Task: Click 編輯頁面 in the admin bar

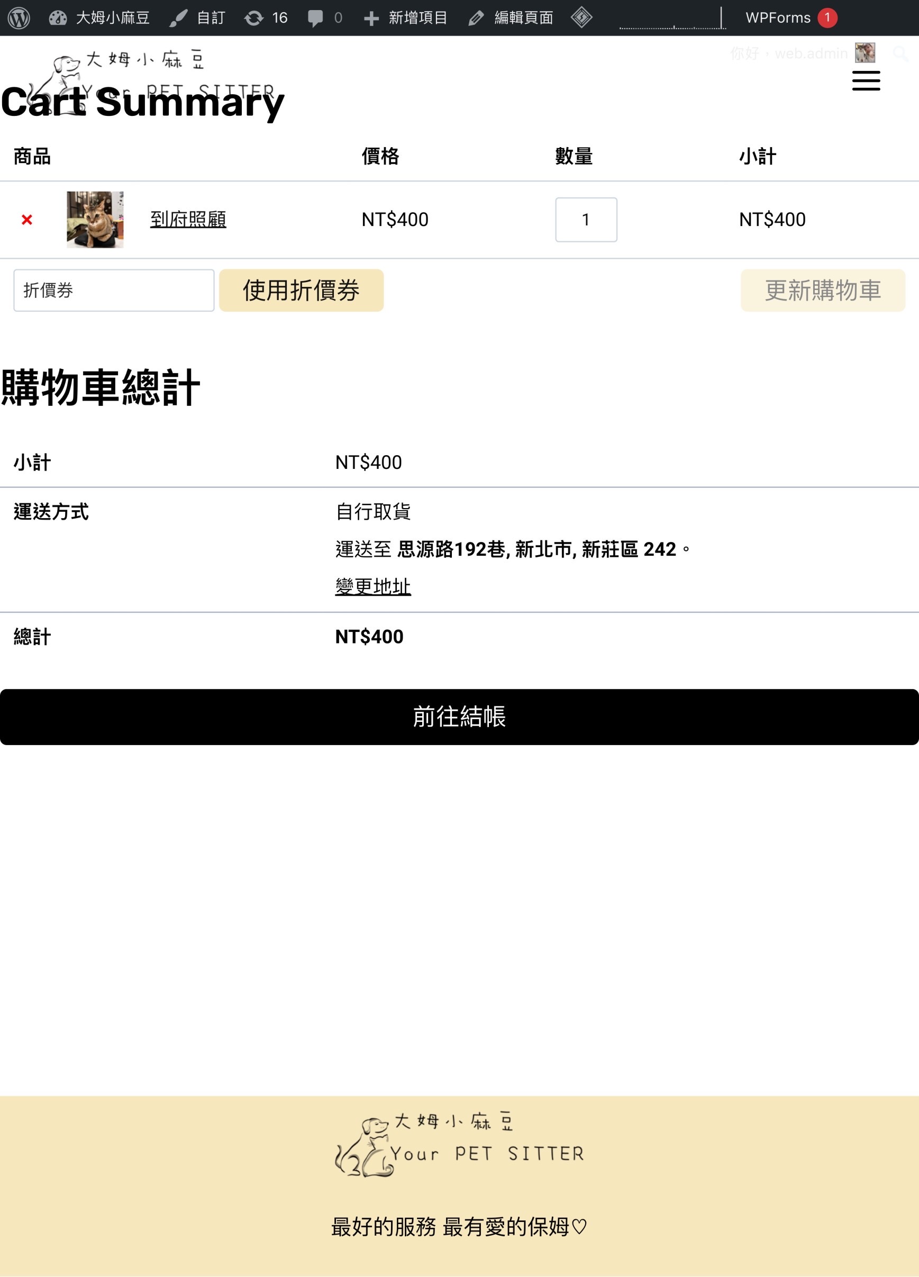Action: point(511,18)
